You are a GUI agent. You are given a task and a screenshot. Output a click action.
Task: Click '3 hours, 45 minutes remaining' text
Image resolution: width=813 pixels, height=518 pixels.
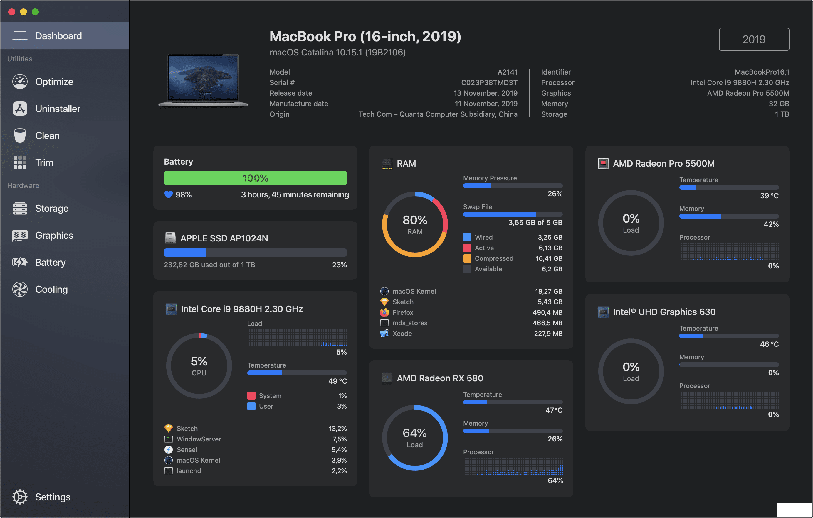click(x=295, y=194)
